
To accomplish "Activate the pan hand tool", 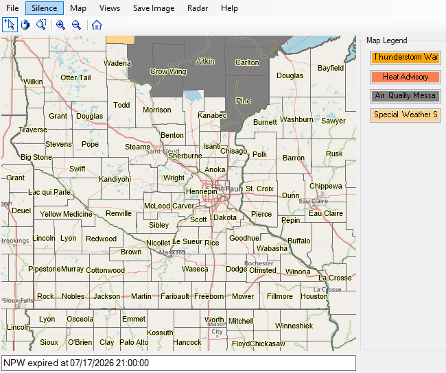I will pos(25,25).
